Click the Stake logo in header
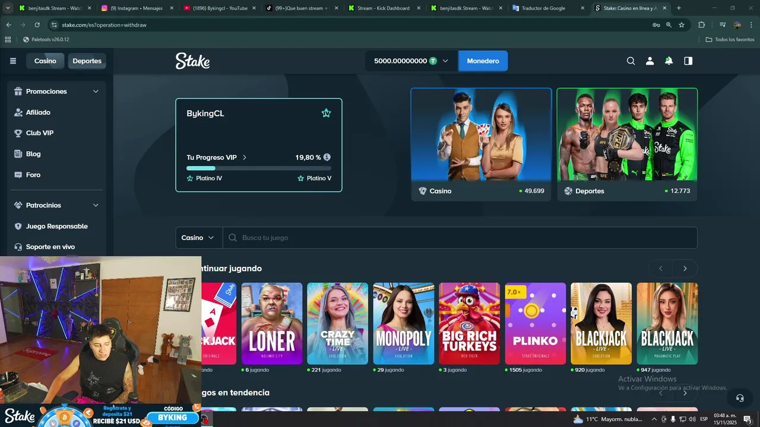This screenshot has width=760, height=427. coord(192,60)
